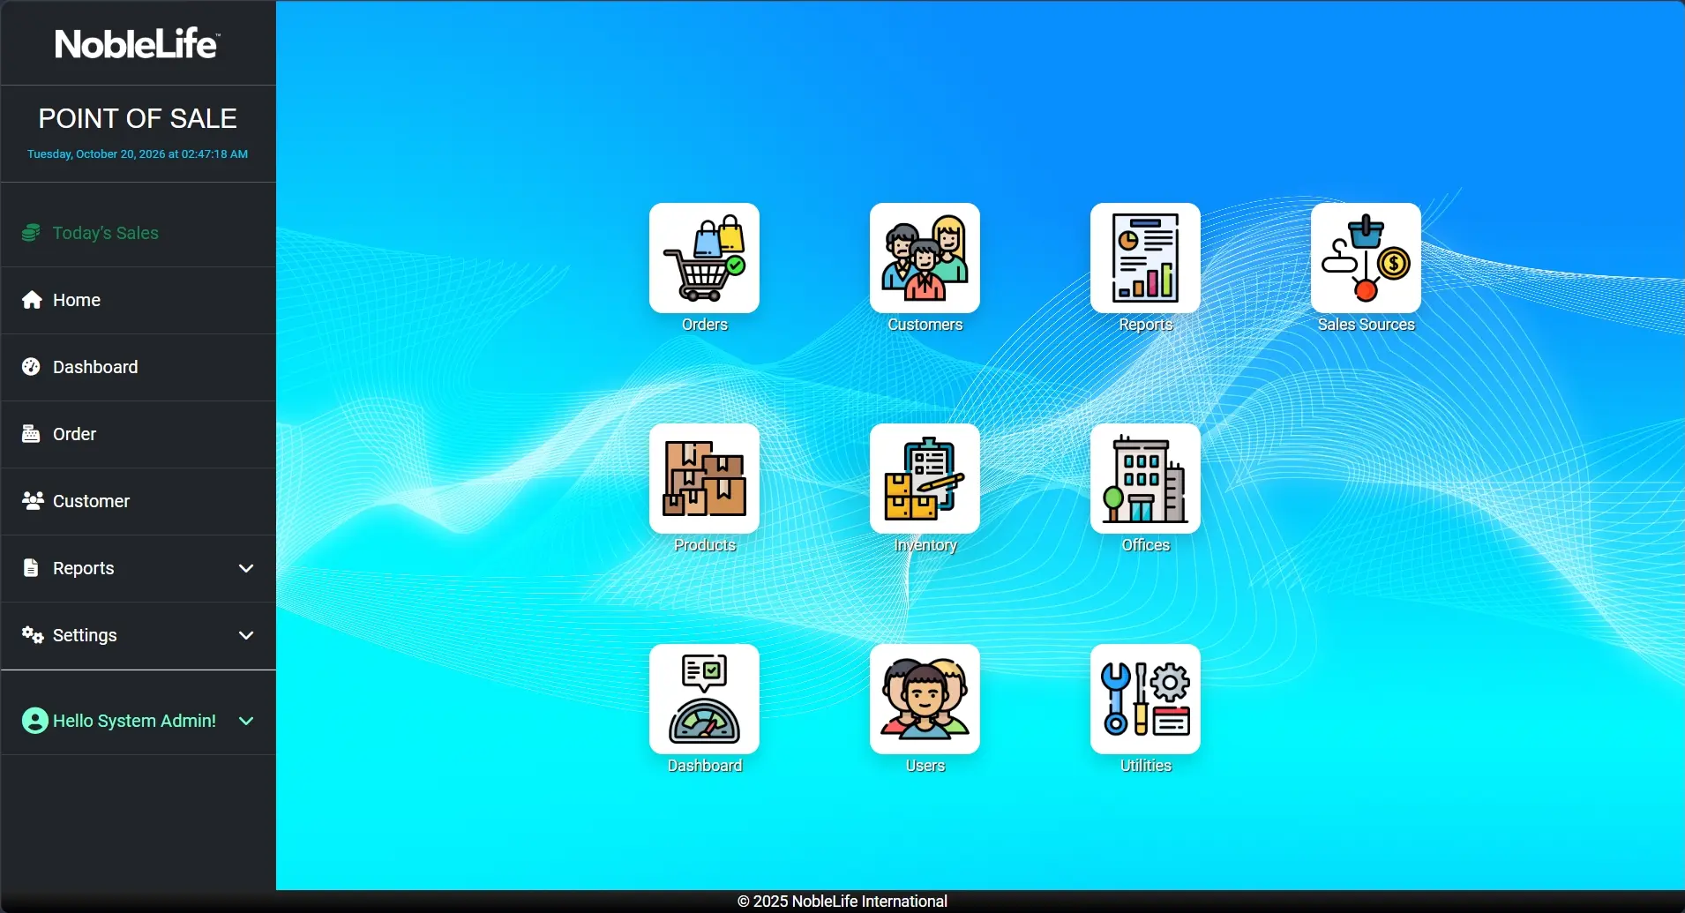Open the Products boxes tile

[704, 478]
